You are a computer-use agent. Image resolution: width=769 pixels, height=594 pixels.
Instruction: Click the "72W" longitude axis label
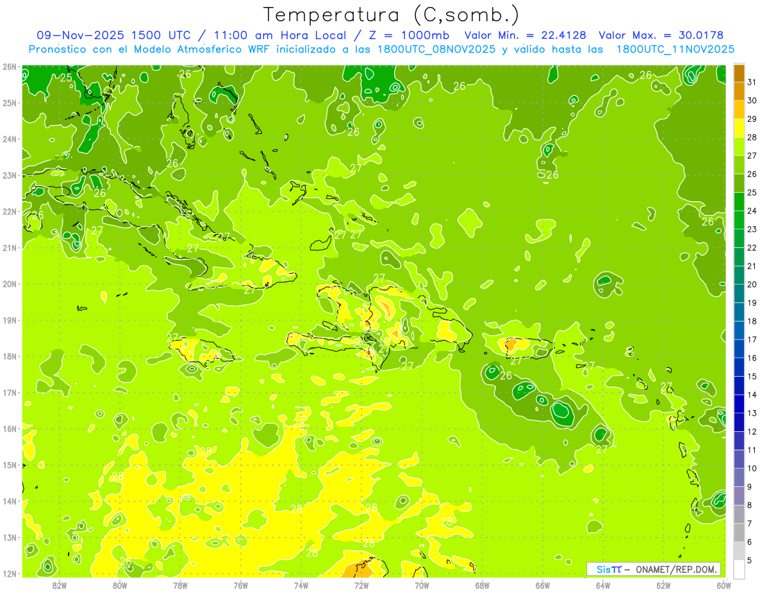point(362,585)
